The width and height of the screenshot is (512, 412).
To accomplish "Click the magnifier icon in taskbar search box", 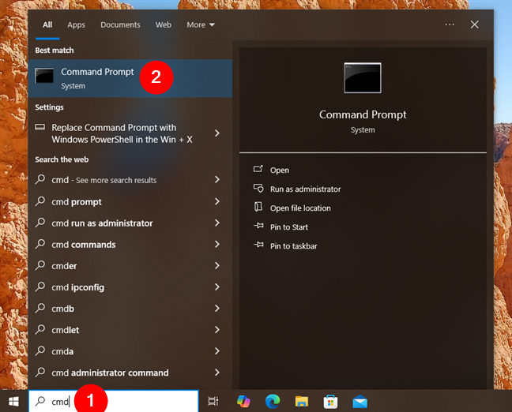I will point(40,401).
